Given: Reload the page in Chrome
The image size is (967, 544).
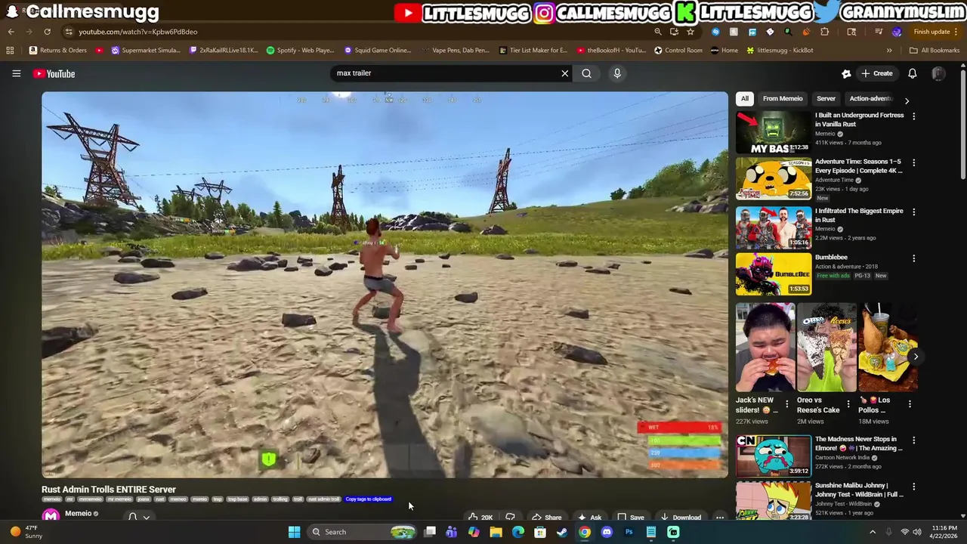Looking at the screenshot, I should pyautogui.click(x=47, y=32).
